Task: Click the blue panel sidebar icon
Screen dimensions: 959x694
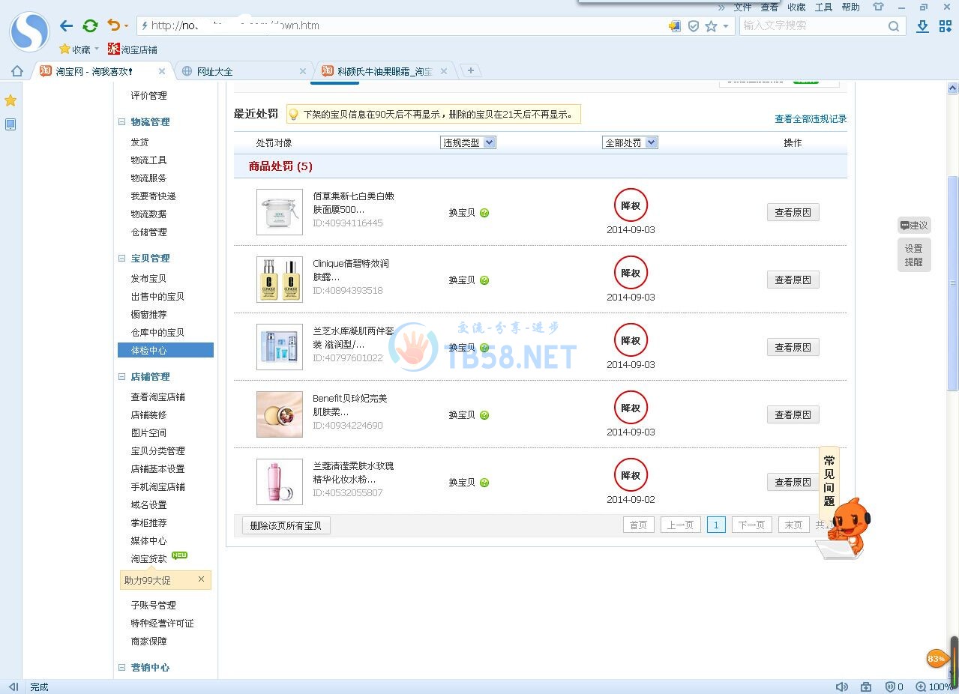Action: click(10, 124)
